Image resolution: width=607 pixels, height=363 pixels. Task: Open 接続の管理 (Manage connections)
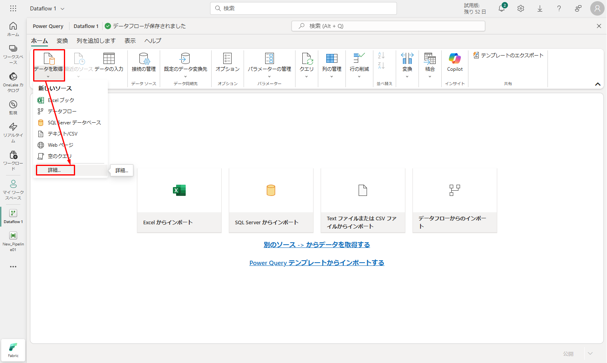pos(144,63)
